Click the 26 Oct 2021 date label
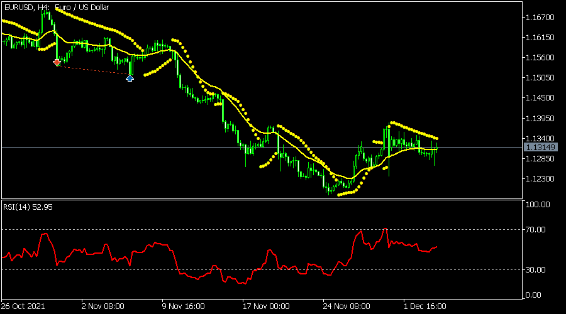The height and width of the screenshot is (314, 566). coord(23,306)
